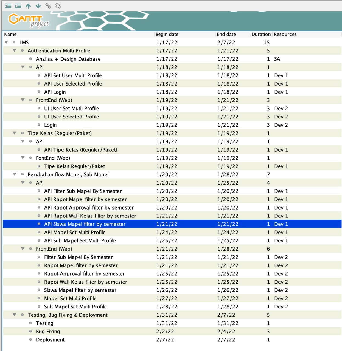
Task: Move task up with arrow icon
Action: point(28,6)
